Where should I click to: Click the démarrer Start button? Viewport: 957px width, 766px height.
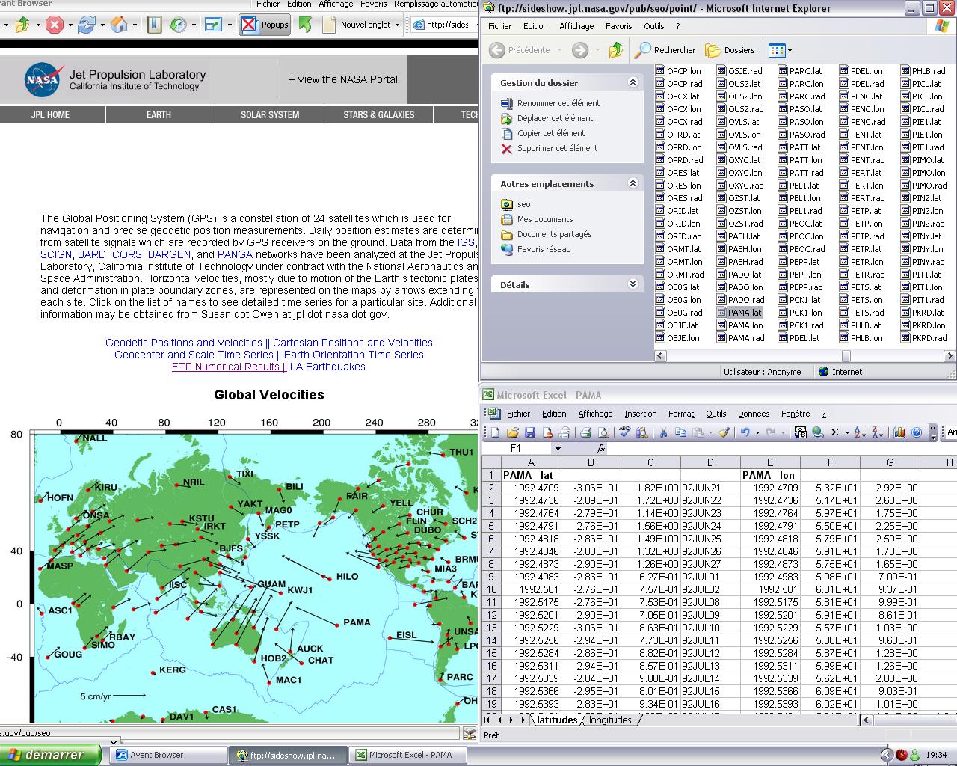(49, 755)
